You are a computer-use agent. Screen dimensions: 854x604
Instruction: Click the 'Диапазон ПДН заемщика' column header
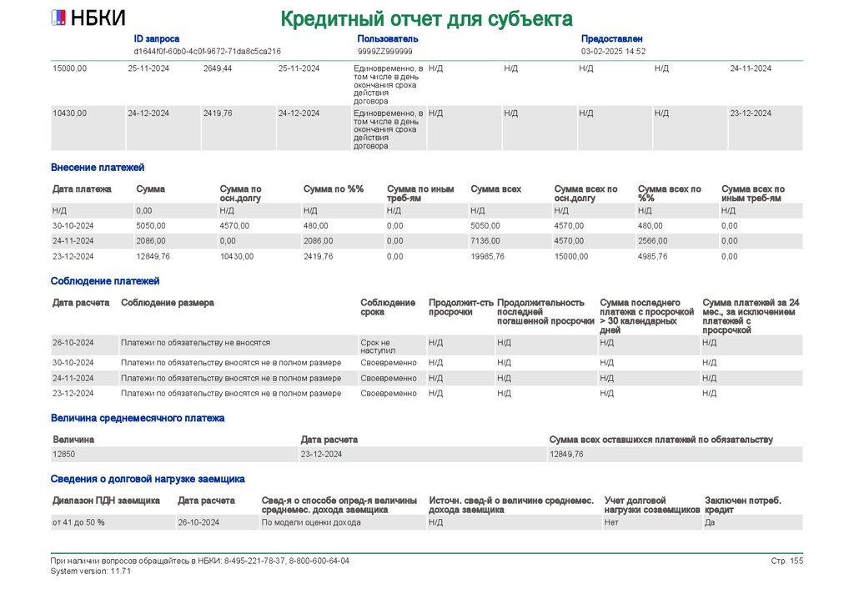(x=106, y=500)
